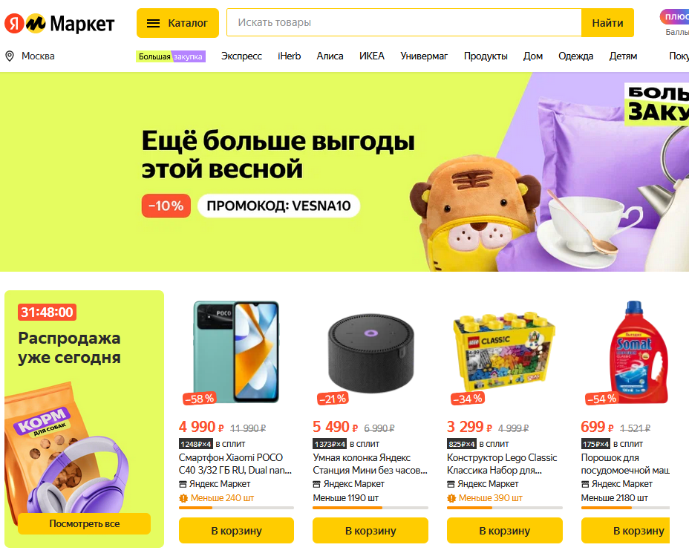Viewport: 689px width, 559px height.
Task: Add Умная колонка Яндекс Станция Мини to cart
Action: [370, 531]
